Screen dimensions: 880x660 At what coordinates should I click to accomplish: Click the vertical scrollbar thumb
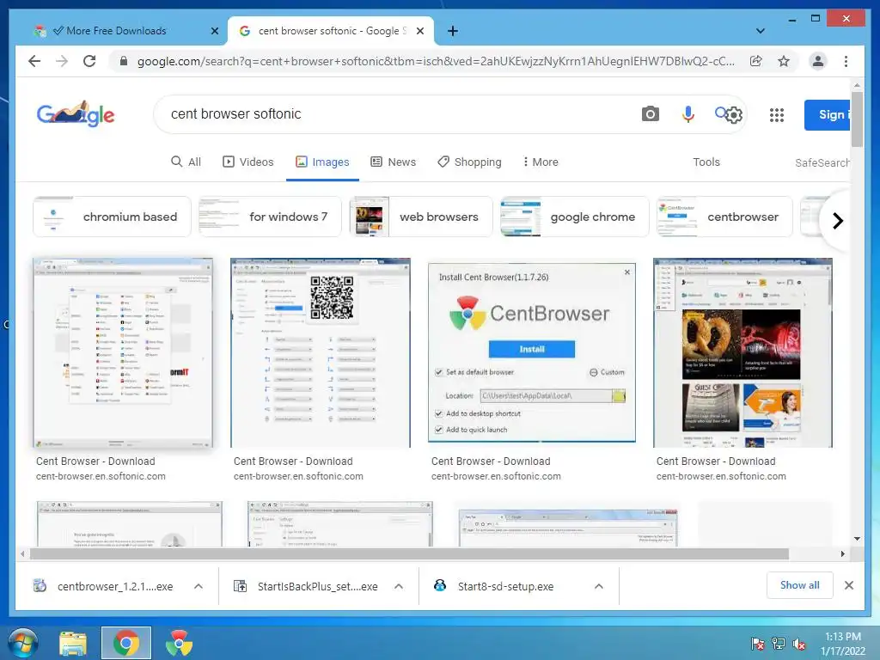click(857, 119)
